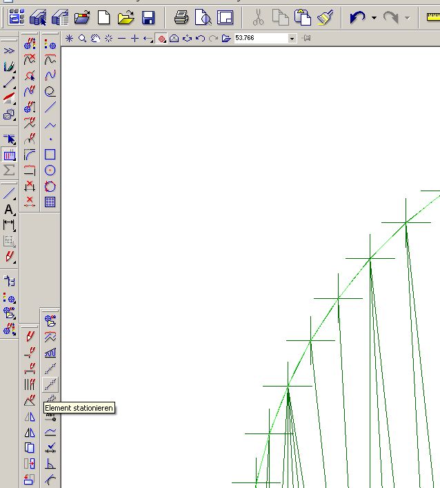The image size is (440, 488).
Task: Click the tree hierarchy structure icon
Action: point(9,281)
